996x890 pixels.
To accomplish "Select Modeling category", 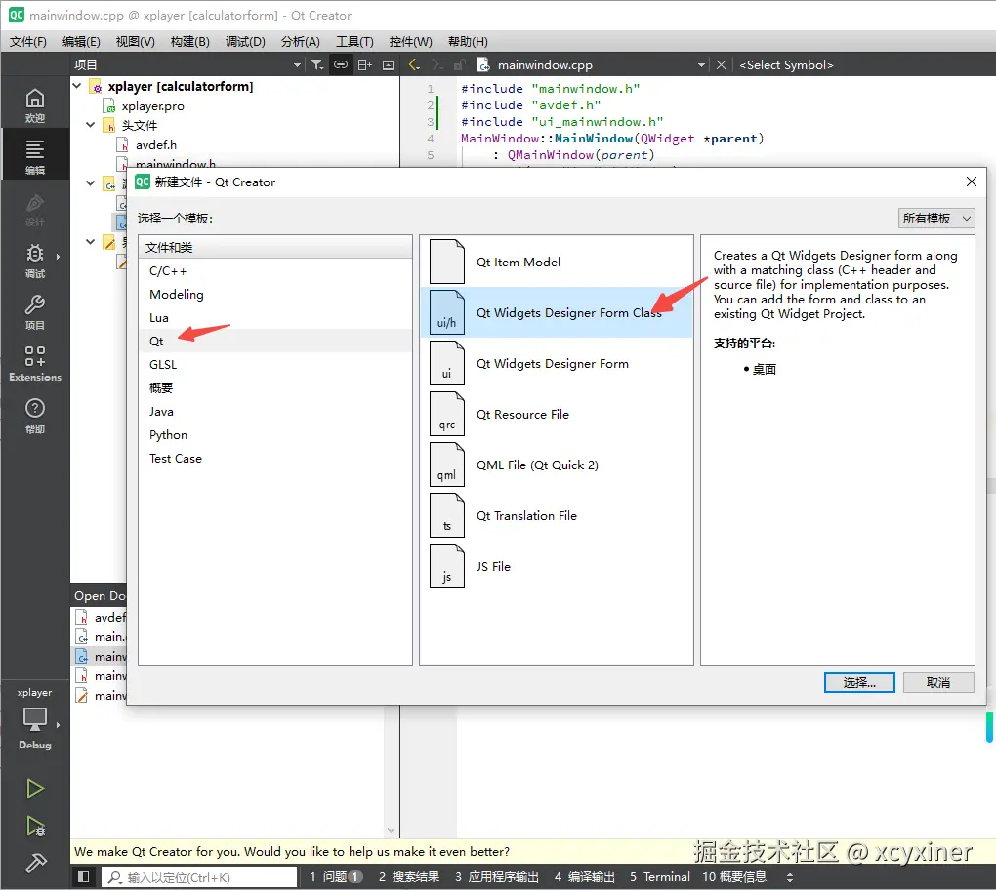I will [275, 295].
